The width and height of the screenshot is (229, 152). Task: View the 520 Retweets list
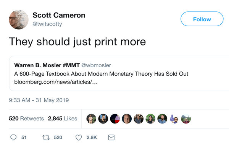(x=26, y=119)
